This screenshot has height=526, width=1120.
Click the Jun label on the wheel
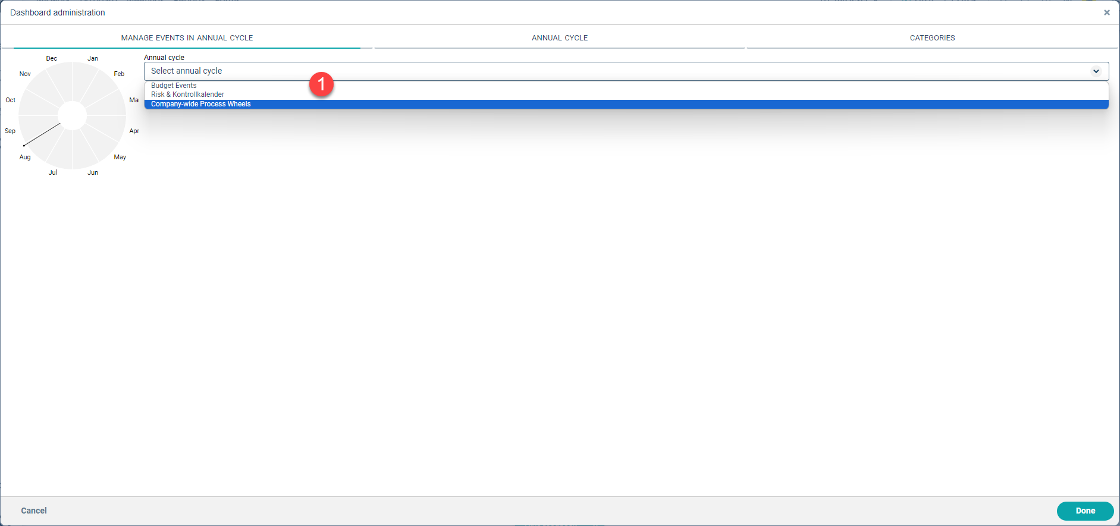[93, 172]
